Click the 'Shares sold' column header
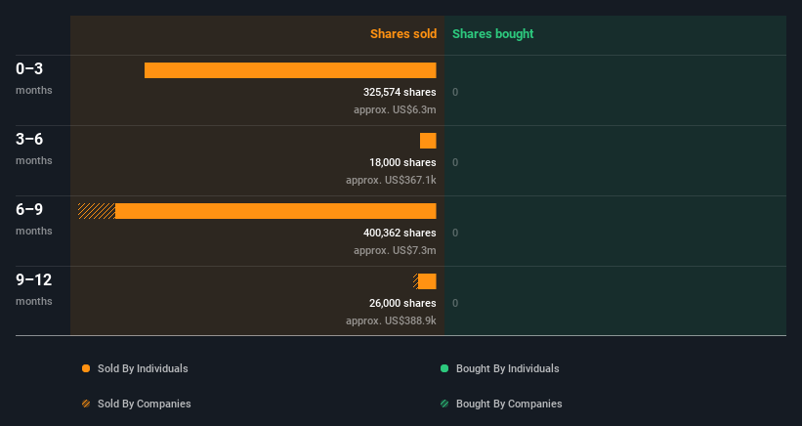Screen dimensions: 802x426 (x=403, y=34)
